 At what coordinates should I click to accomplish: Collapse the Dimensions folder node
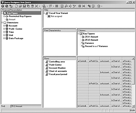click(2, 23)
